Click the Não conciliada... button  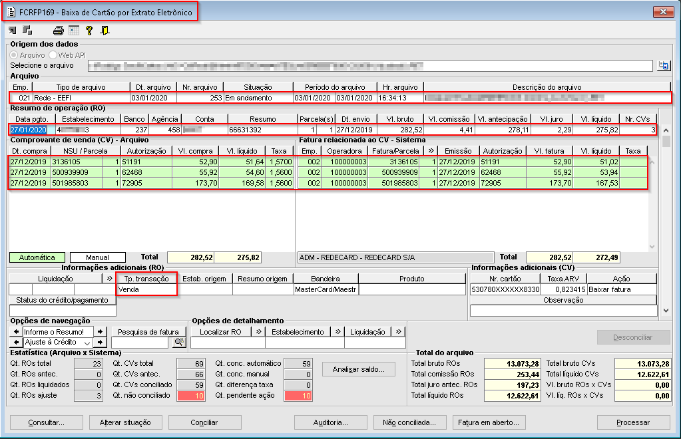click(409, 422)
